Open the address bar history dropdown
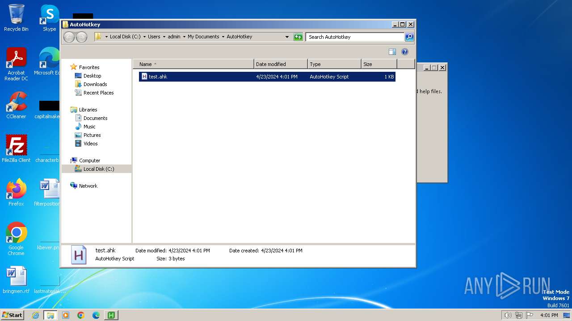Viewport: 572px width, 321px height. (287, 37)
